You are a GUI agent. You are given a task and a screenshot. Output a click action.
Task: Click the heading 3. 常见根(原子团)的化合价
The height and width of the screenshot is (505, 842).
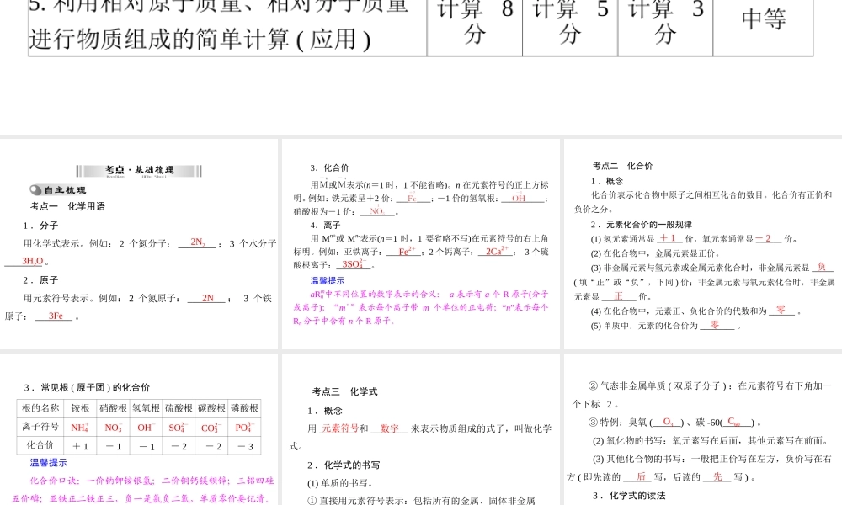(87, 387)
